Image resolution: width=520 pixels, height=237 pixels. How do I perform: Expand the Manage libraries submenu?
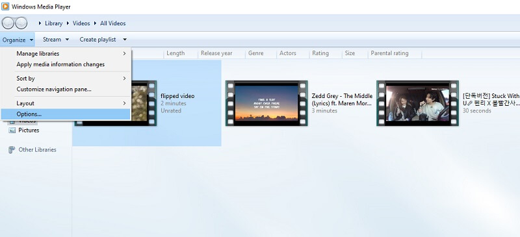click(x=66, y=53)
